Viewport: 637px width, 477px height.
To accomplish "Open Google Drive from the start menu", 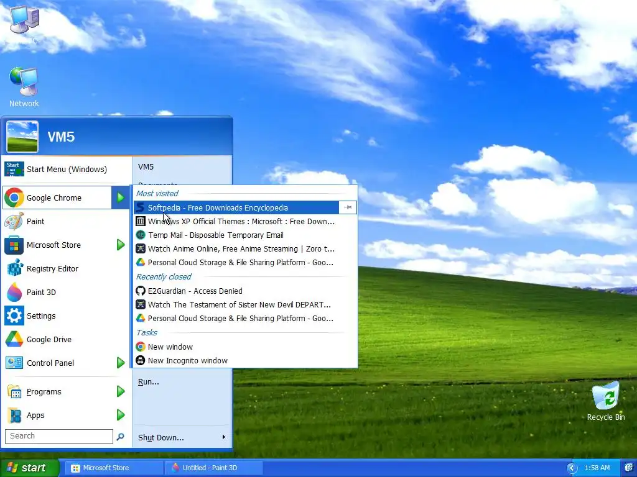I will 66,340.
